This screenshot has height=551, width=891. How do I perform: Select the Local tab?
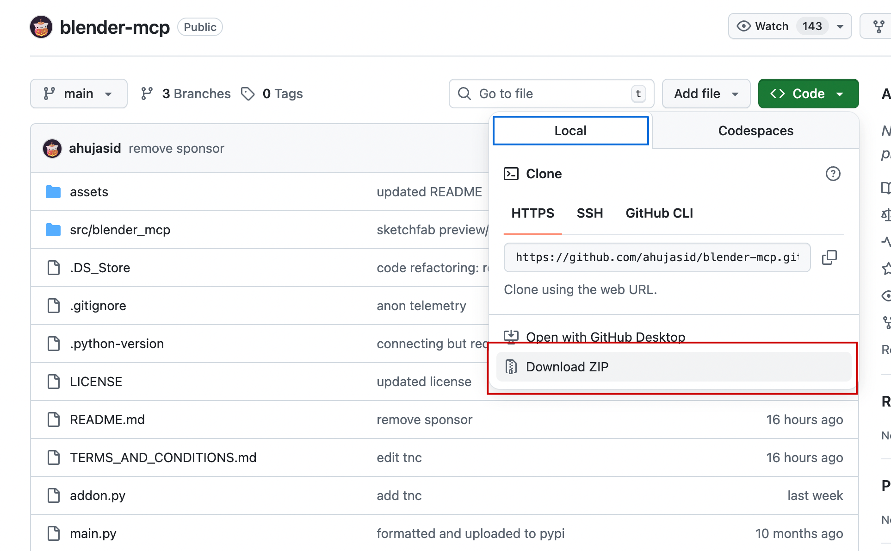[x=570, y=131]
